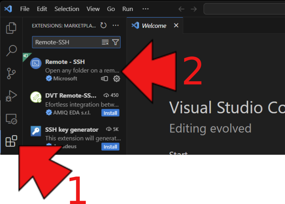This screenshot has height=204, width=285.
Task: Close the Welcome tab
Action: [x=176, y=26]
